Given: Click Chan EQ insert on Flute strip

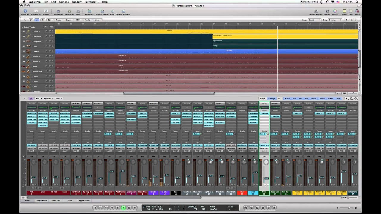Looking at the screenshot, I should [264, 113].
